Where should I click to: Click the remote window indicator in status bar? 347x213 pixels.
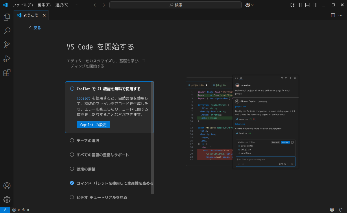pos(5,210)
